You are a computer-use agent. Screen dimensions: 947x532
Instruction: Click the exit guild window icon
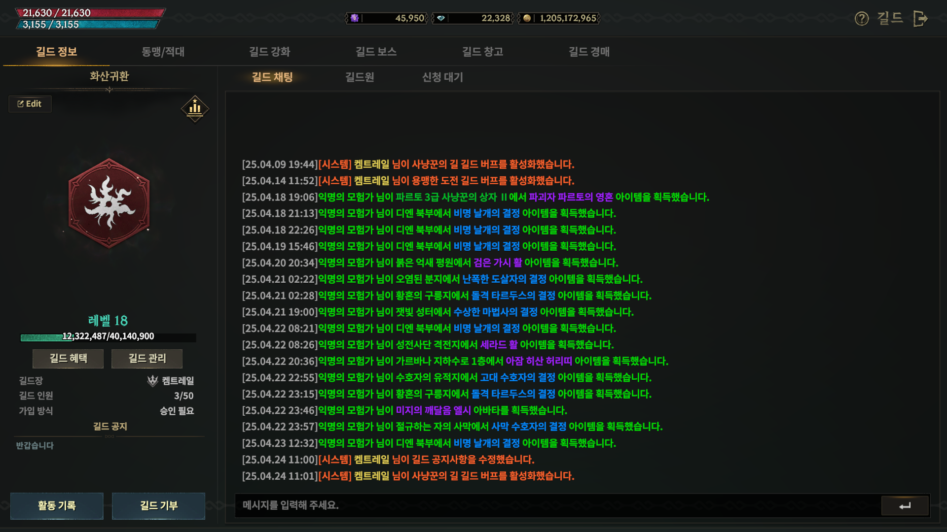tap(920, 19)
